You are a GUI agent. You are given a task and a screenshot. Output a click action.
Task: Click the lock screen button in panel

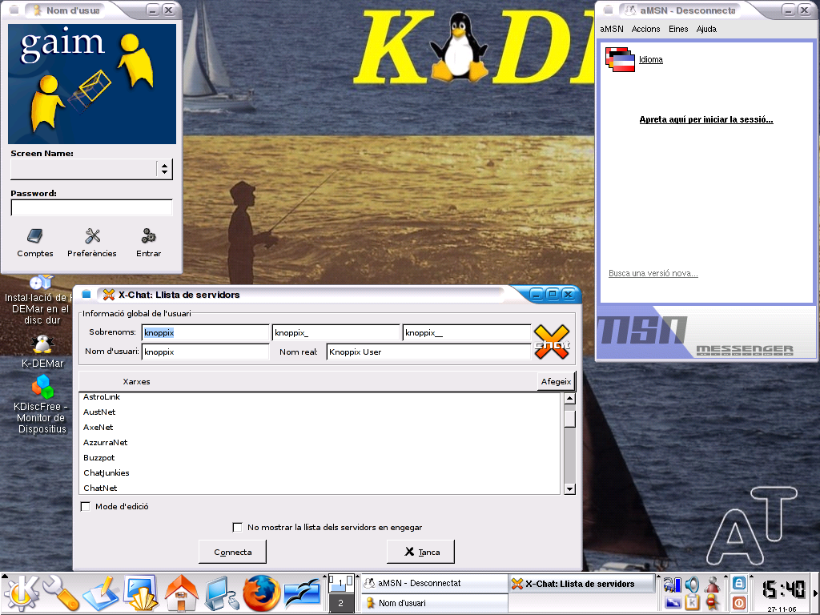coord(739,583)
